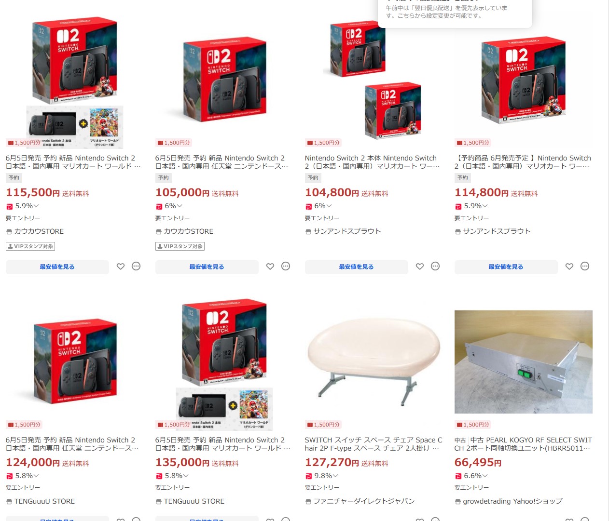Open more options for 104,800円 listing
The height and width of the screenshot is (521, 609).
pos(435,266)
